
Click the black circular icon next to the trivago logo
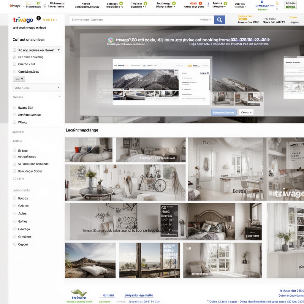click(x=39, y=18)
